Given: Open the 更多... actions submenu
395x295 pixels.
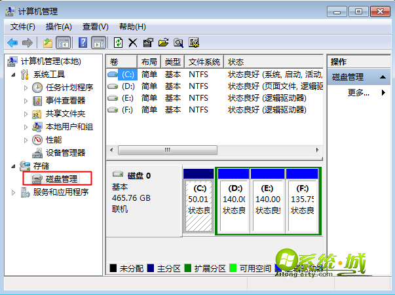Looking at the screenshot, I should click(x=359, y=92).
